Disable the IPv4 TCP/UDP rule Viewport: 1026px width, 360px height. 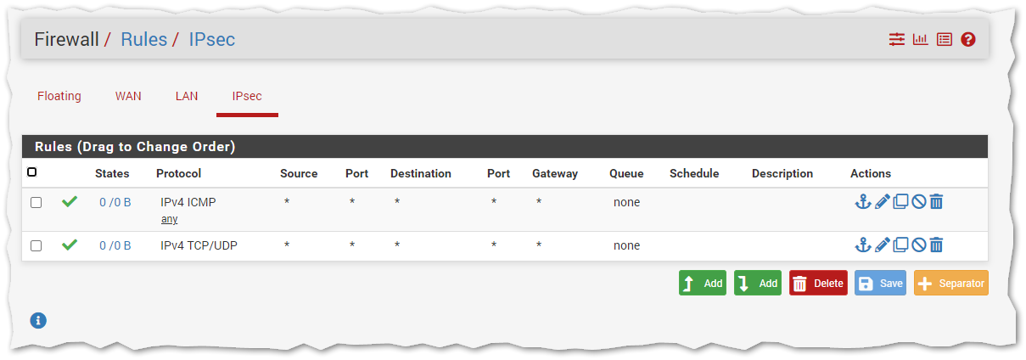[918, 245]
